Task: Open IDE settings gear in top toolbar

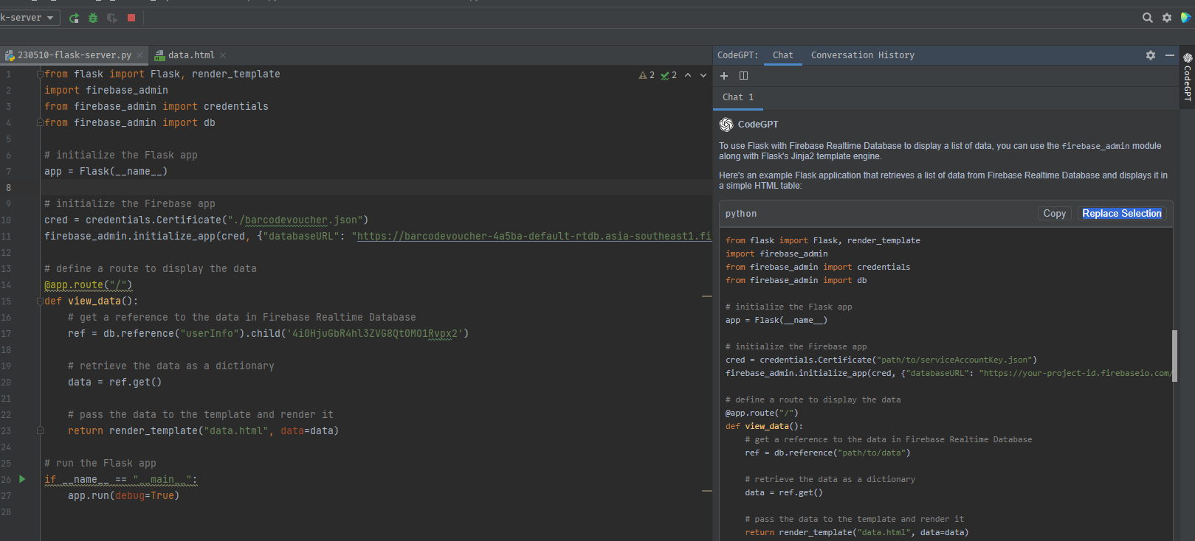Action: [1167, 18]
